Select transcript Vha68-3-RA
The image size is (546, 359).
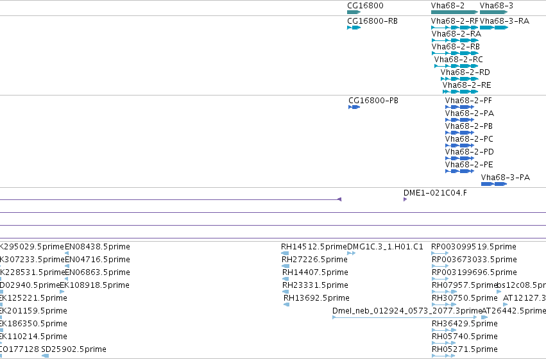pyautogui.click(x=504, y=21)
